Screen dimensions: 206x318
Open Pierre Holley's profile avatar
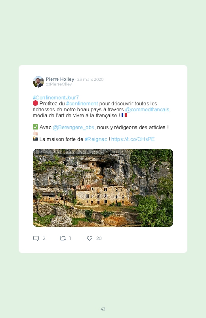click(x=38, y=82)
